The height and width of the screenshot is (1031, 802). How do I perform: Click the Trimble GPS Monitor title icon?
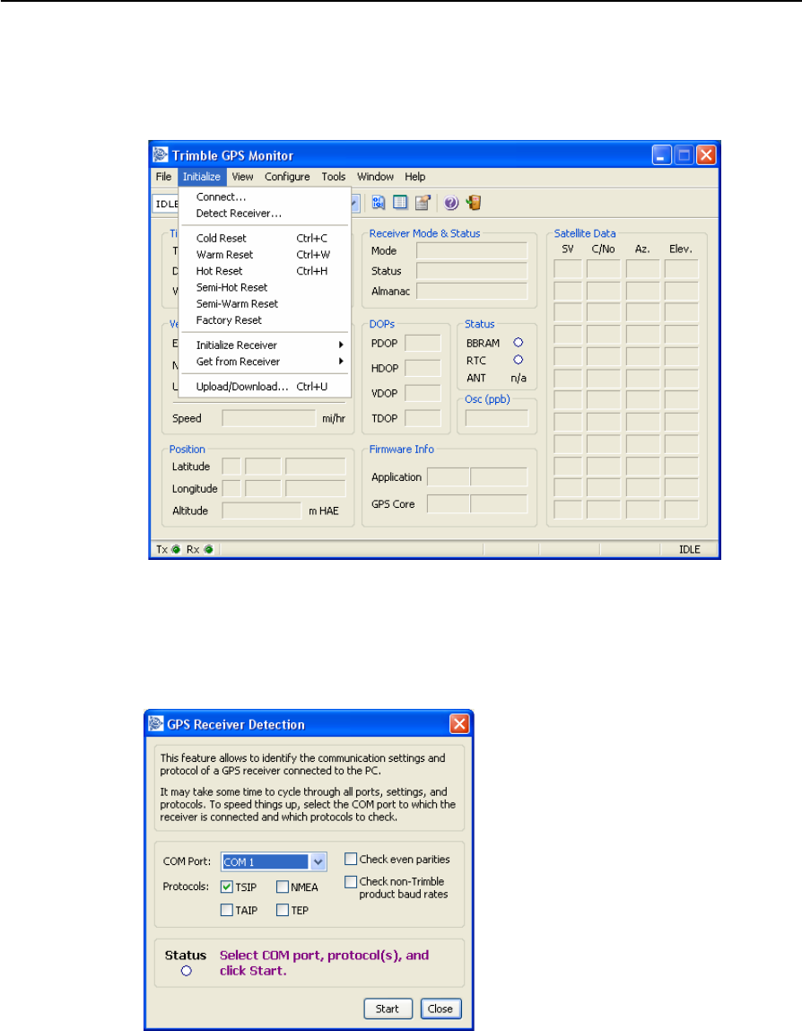(x=161, y=155)
